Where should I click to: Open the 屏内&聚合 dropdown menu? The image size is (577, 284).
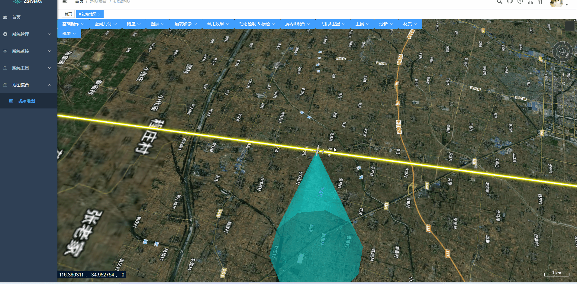point(298,24)
